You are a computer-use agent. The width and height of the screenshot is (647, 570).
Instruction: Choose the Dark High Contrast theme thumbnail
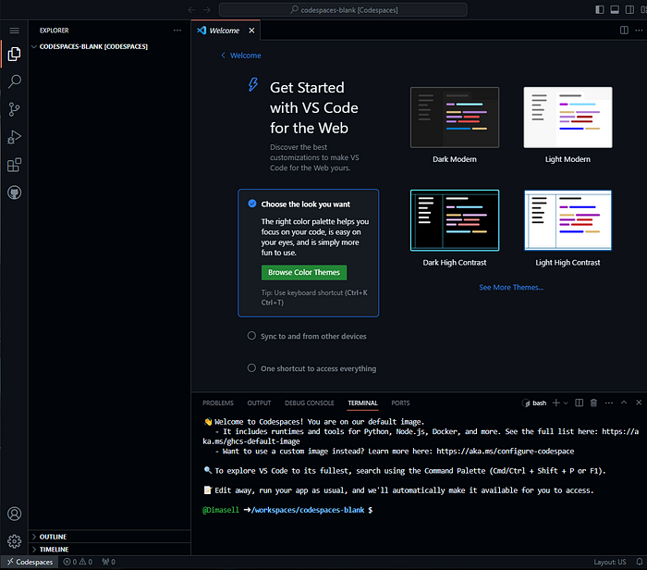[455, 220]
